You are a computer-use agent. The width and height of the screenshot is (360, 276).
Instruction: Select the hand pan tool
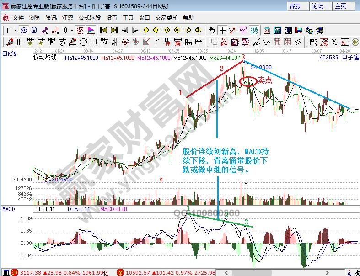pyautogui.click(x=211, y=30)
